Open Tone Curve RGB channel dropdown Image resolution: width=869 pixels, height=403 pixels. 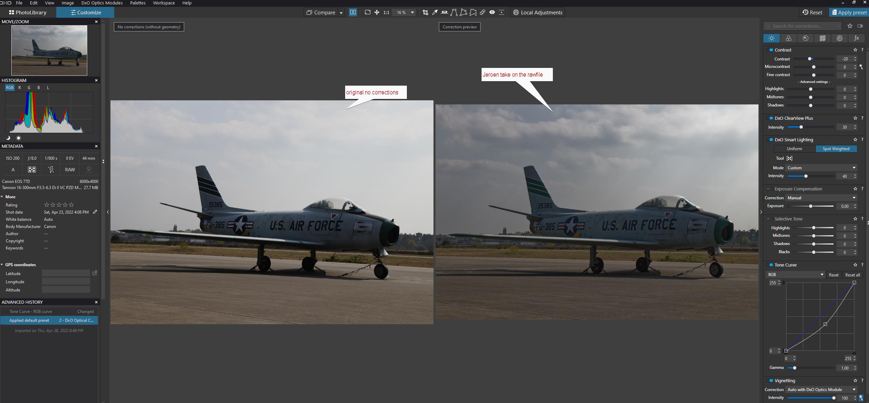[795, 275]
